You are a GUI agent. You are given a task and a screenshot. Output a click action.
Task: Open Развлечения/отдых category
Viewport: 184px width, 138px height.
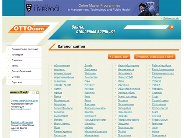point(163,73)
